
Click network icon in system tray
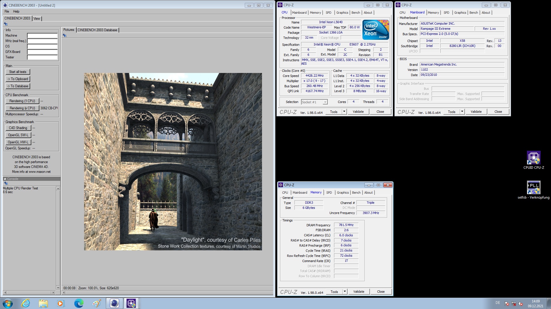(x=514, y=304)
